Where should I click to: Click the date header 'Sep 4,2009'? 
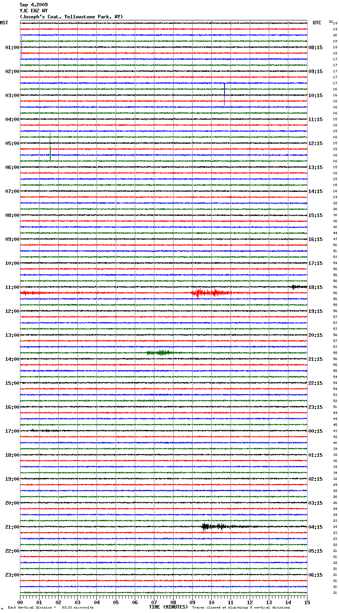[34, 5]
